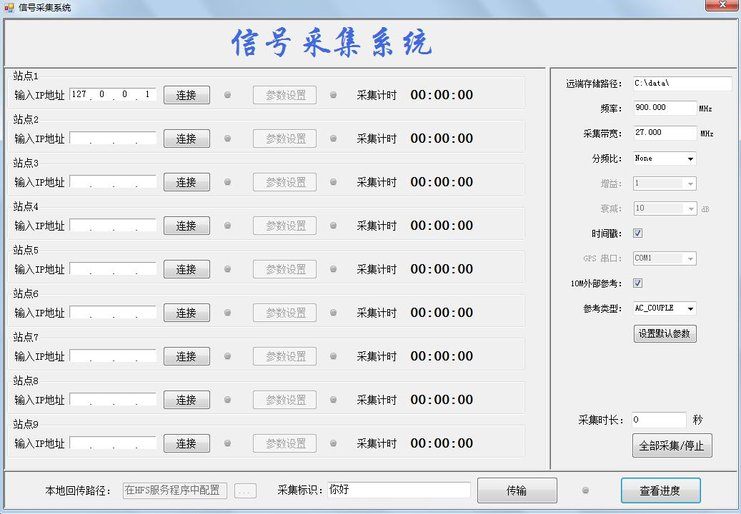Focus the 采集时长 input field
The image size is (741, 514).
pyautogui.click(x=657, y=420)
